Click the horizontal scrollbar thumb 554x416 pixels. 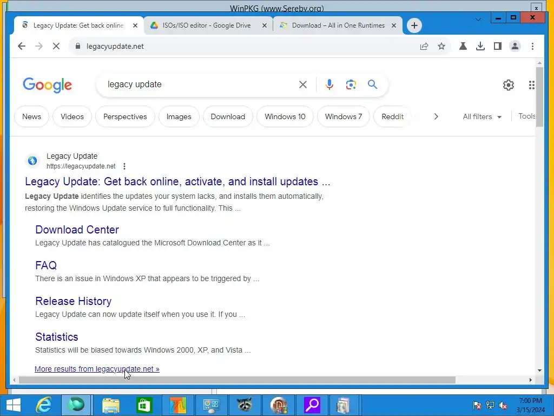[x=237, y=380]
